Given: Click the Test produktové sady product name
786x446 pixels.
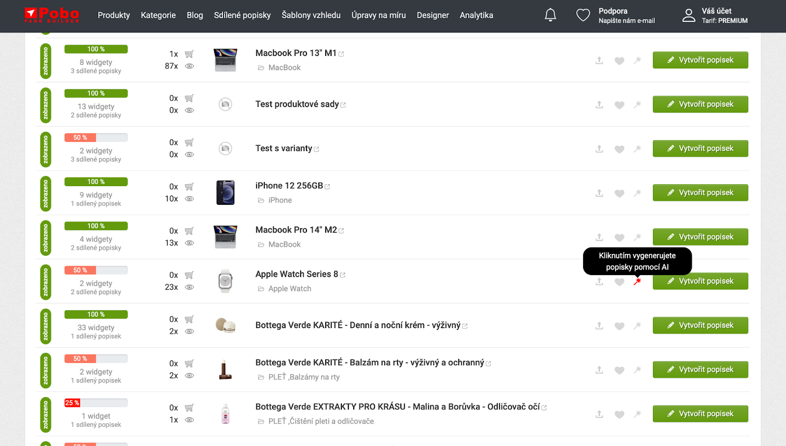Looking at the screenshot, I should tap(297, 104).
